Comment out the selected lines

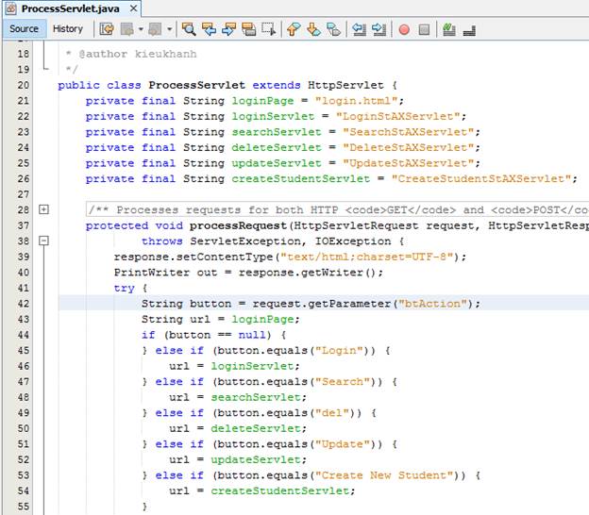coord(449,29)
